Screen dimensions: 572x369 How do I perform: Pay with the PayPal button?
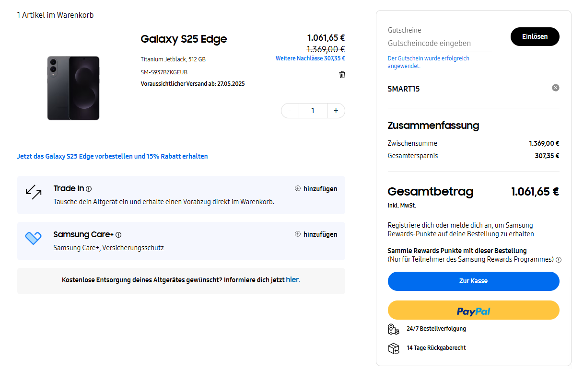pyautogui.click(x=473, y=311)
